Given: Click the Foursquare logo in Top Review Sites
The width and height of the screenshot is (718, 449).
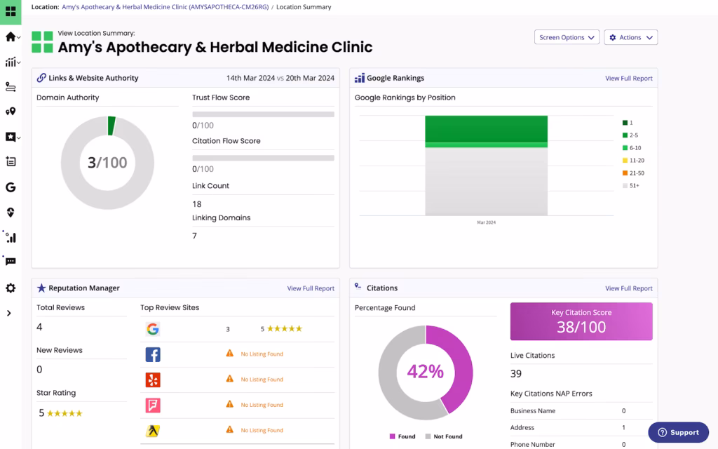Looking at the screenshot, I should coord(153,406).
